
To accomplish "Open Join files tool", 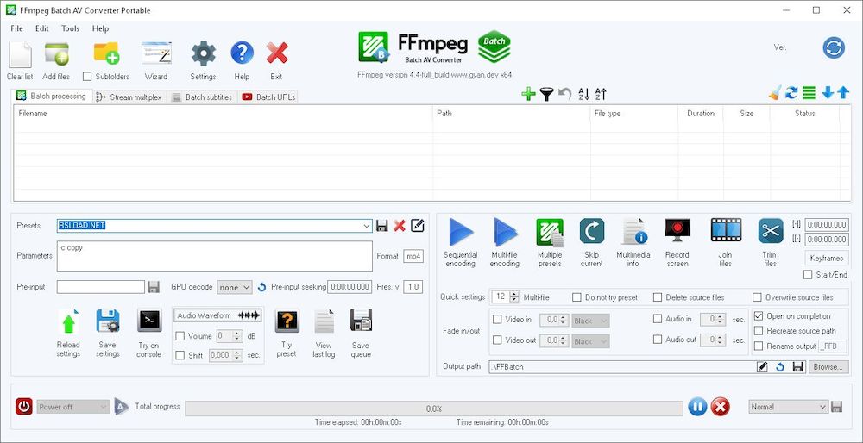I will click(x=726, y=230).
